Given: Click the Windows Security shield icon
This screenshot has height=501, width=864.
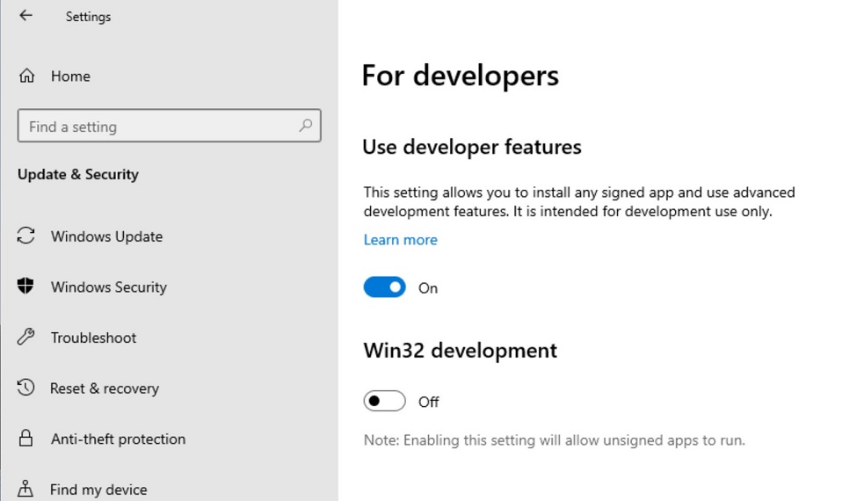Looking at the screenshot, I should (x=26, y=287).
